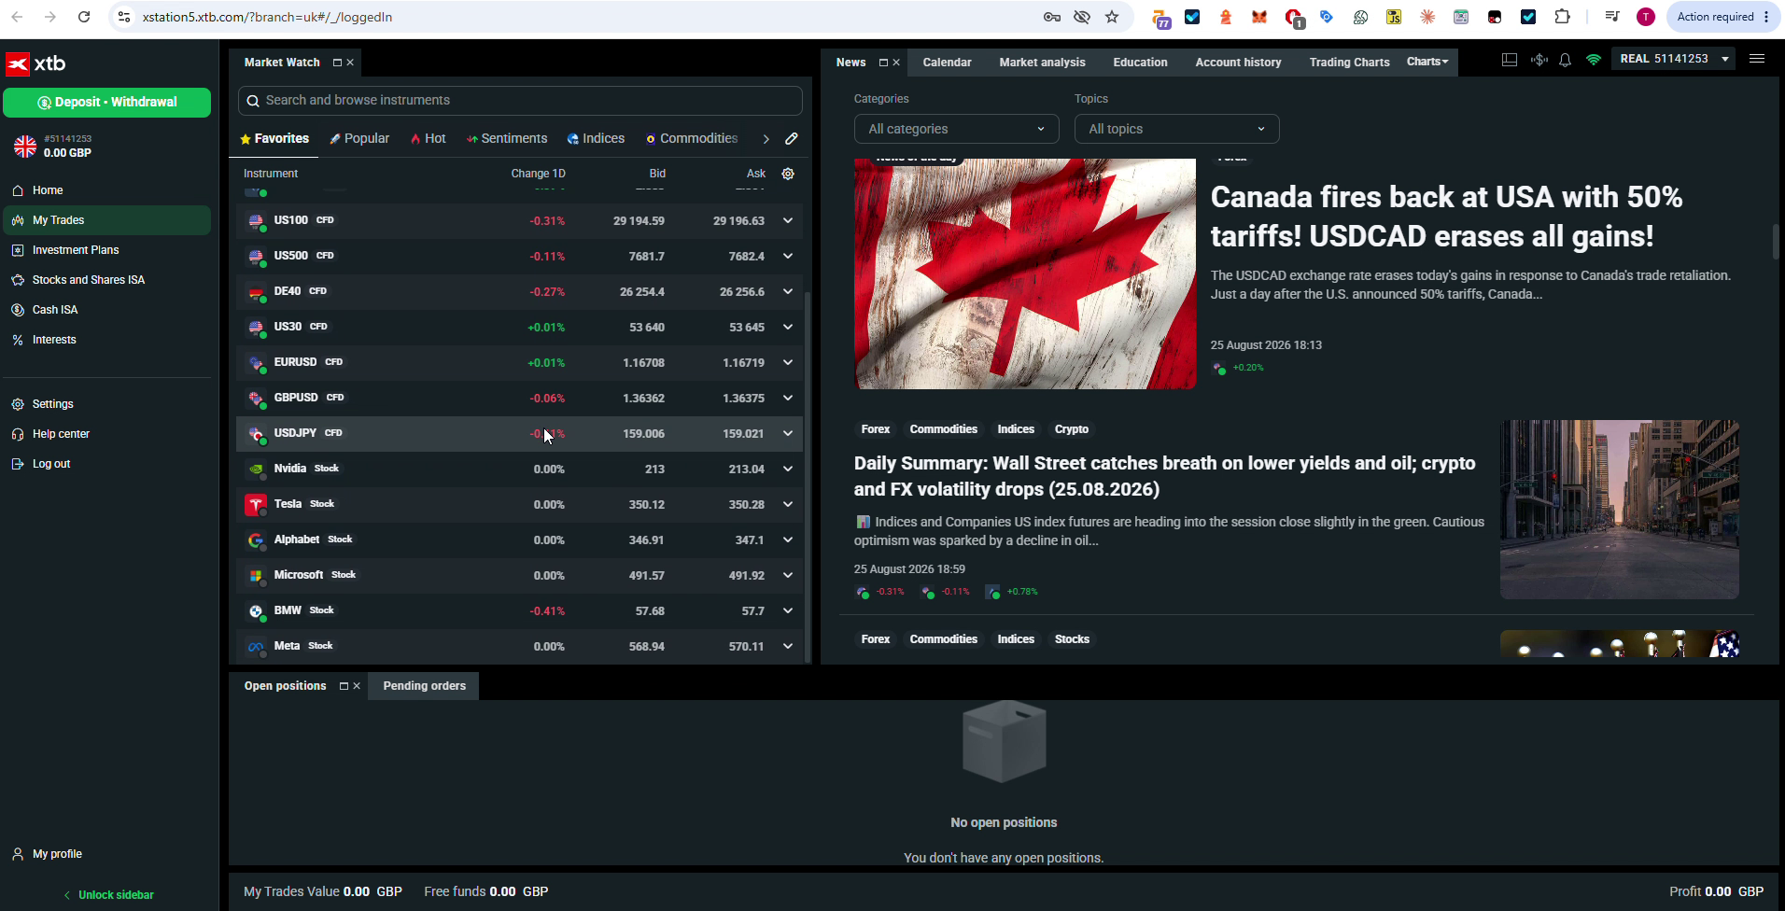Open Stocks and Shares ISA
Screen dimensions: 1785x911
89,280
